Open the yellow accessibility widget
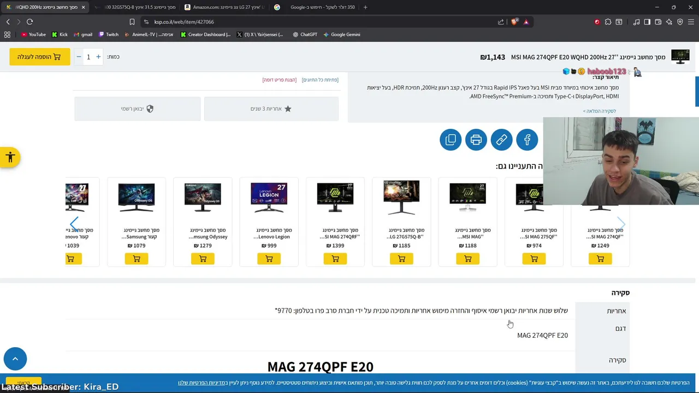 [x=10, y=158]
